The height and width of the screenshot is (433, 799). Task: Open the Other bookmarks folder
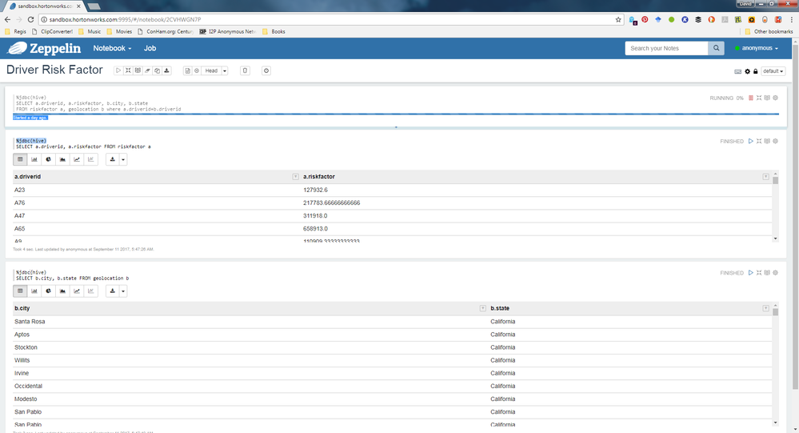click(x=769, y=32)
